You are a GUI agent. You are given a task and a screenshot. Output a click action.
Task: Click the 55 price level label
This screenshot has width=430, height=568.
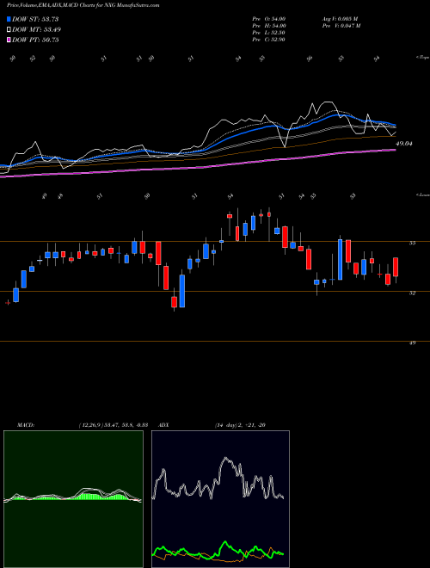tap(412, 243)
